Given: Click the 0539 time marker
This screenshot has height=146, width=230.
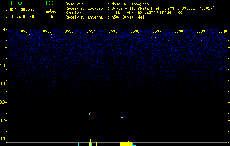Looking at the screenshot, I should point(200,31).
